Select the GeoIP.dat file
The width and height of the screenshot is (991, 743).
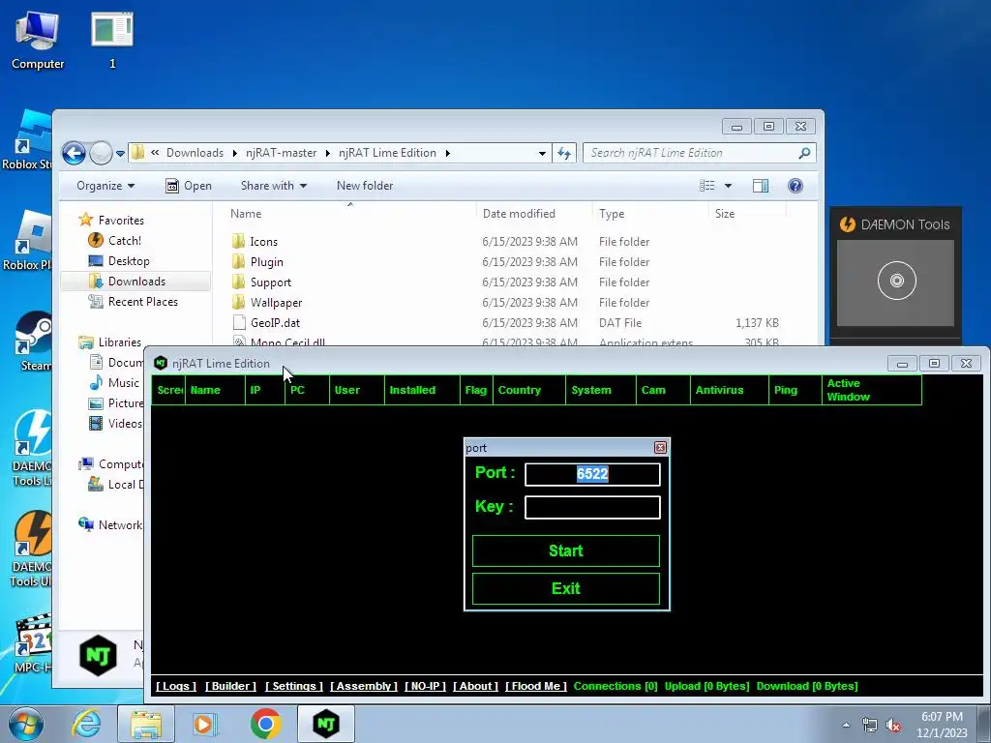click(274, 322)
